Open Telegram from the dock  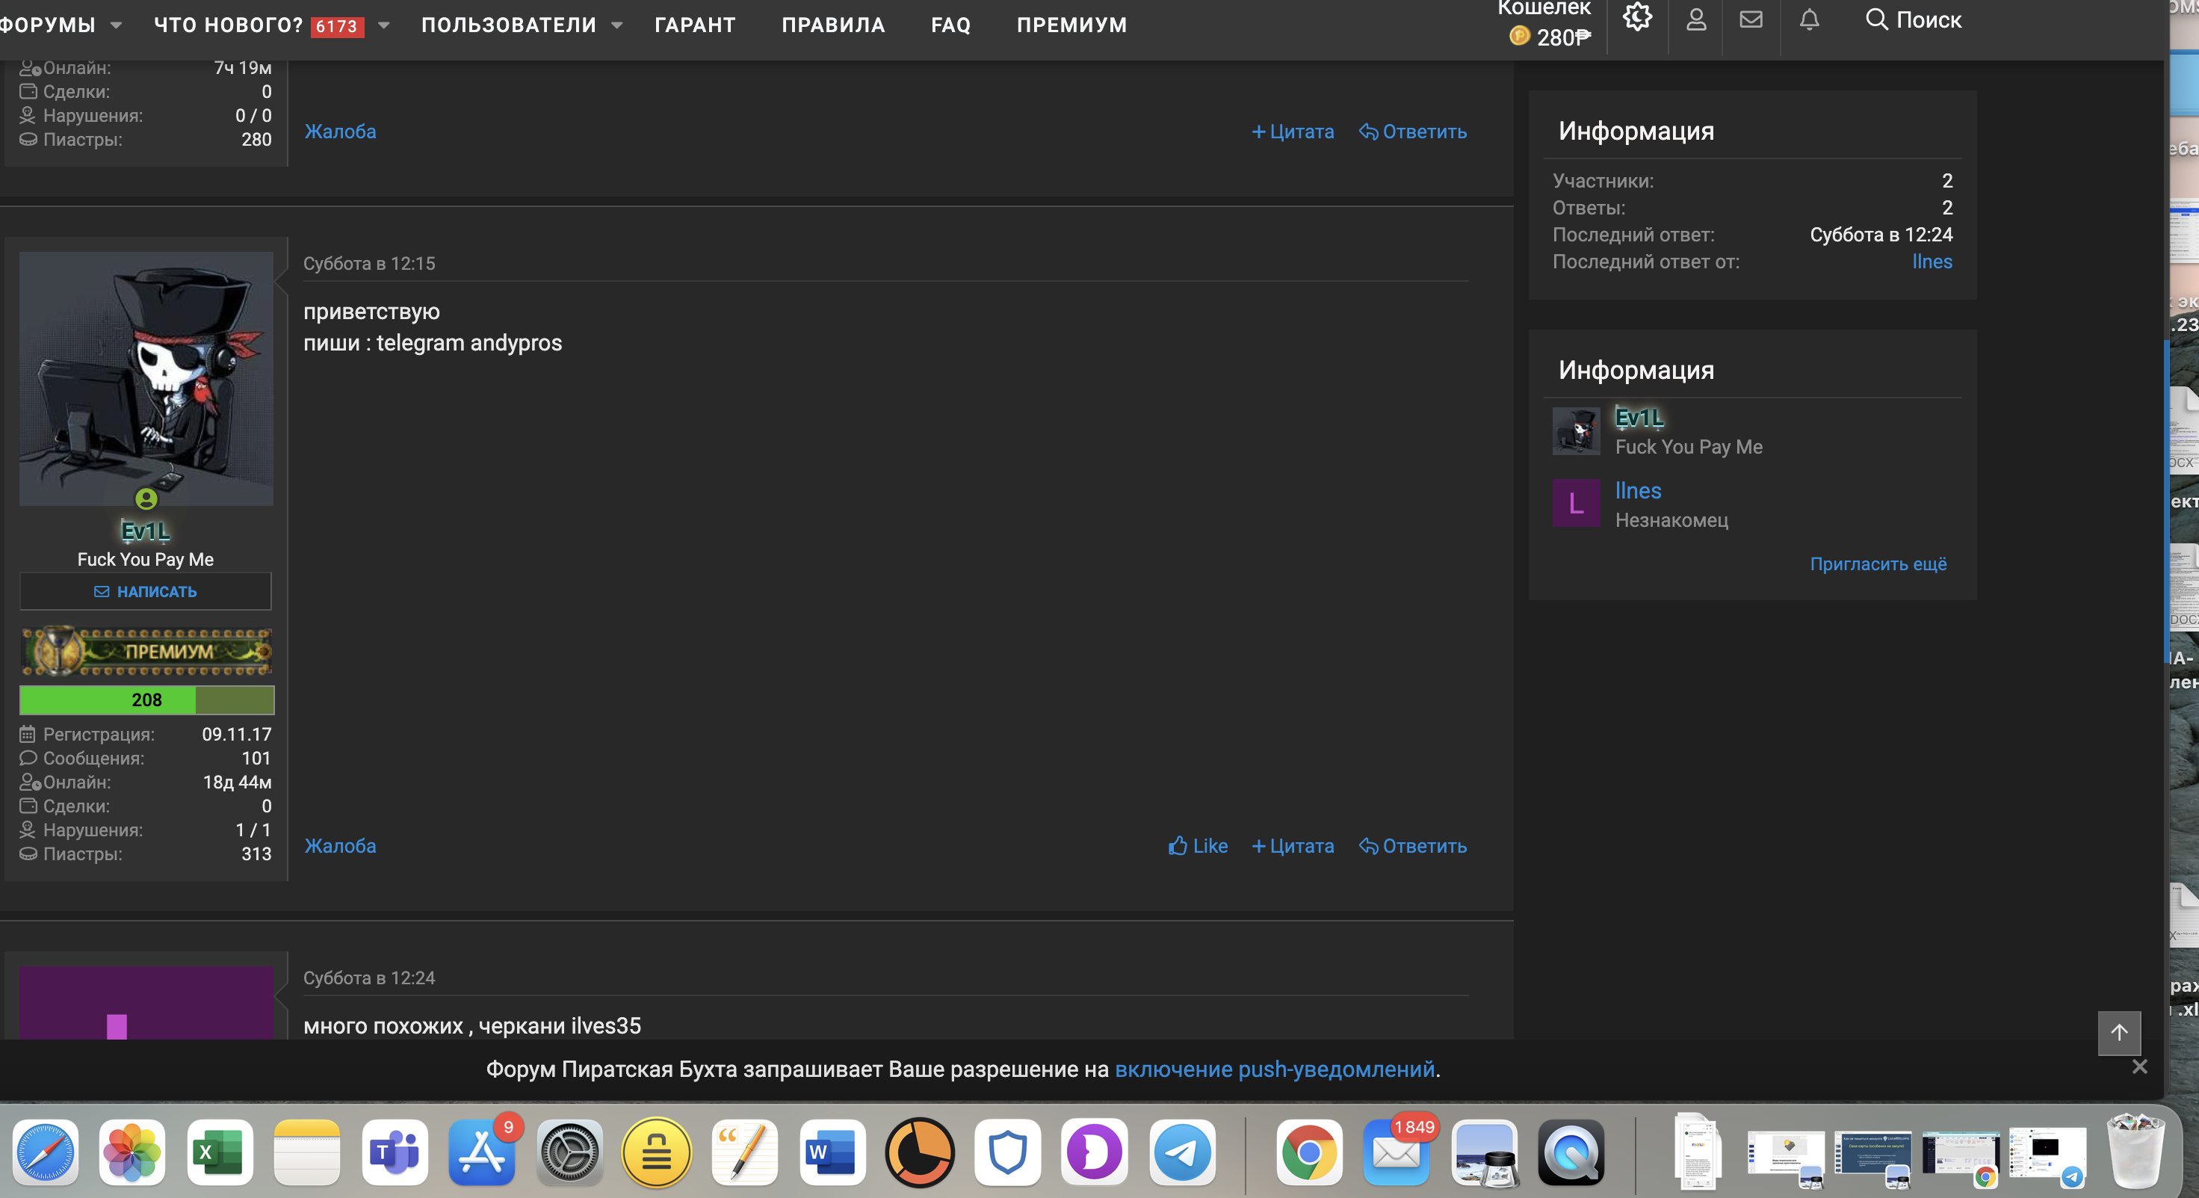[x=1182, y=1152]
